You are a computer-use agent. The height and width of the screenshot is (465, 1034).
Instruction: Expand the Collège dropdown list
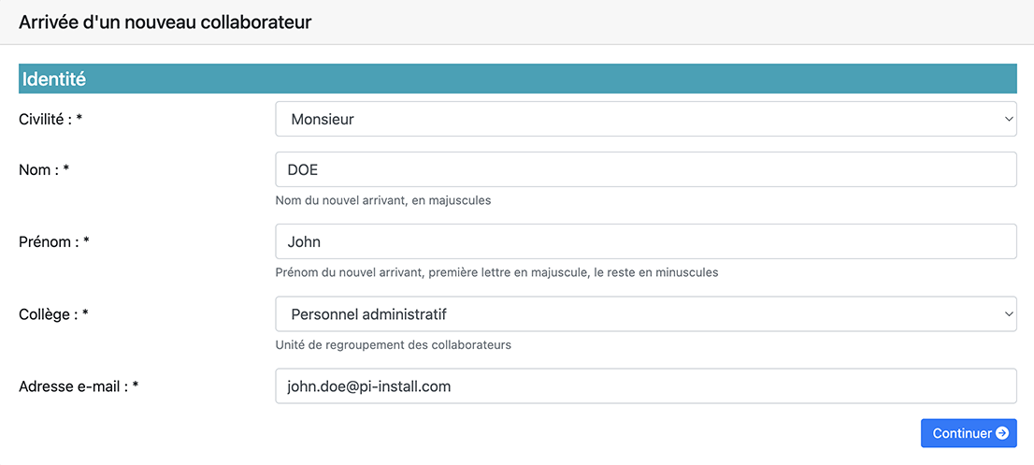(645, 314)
